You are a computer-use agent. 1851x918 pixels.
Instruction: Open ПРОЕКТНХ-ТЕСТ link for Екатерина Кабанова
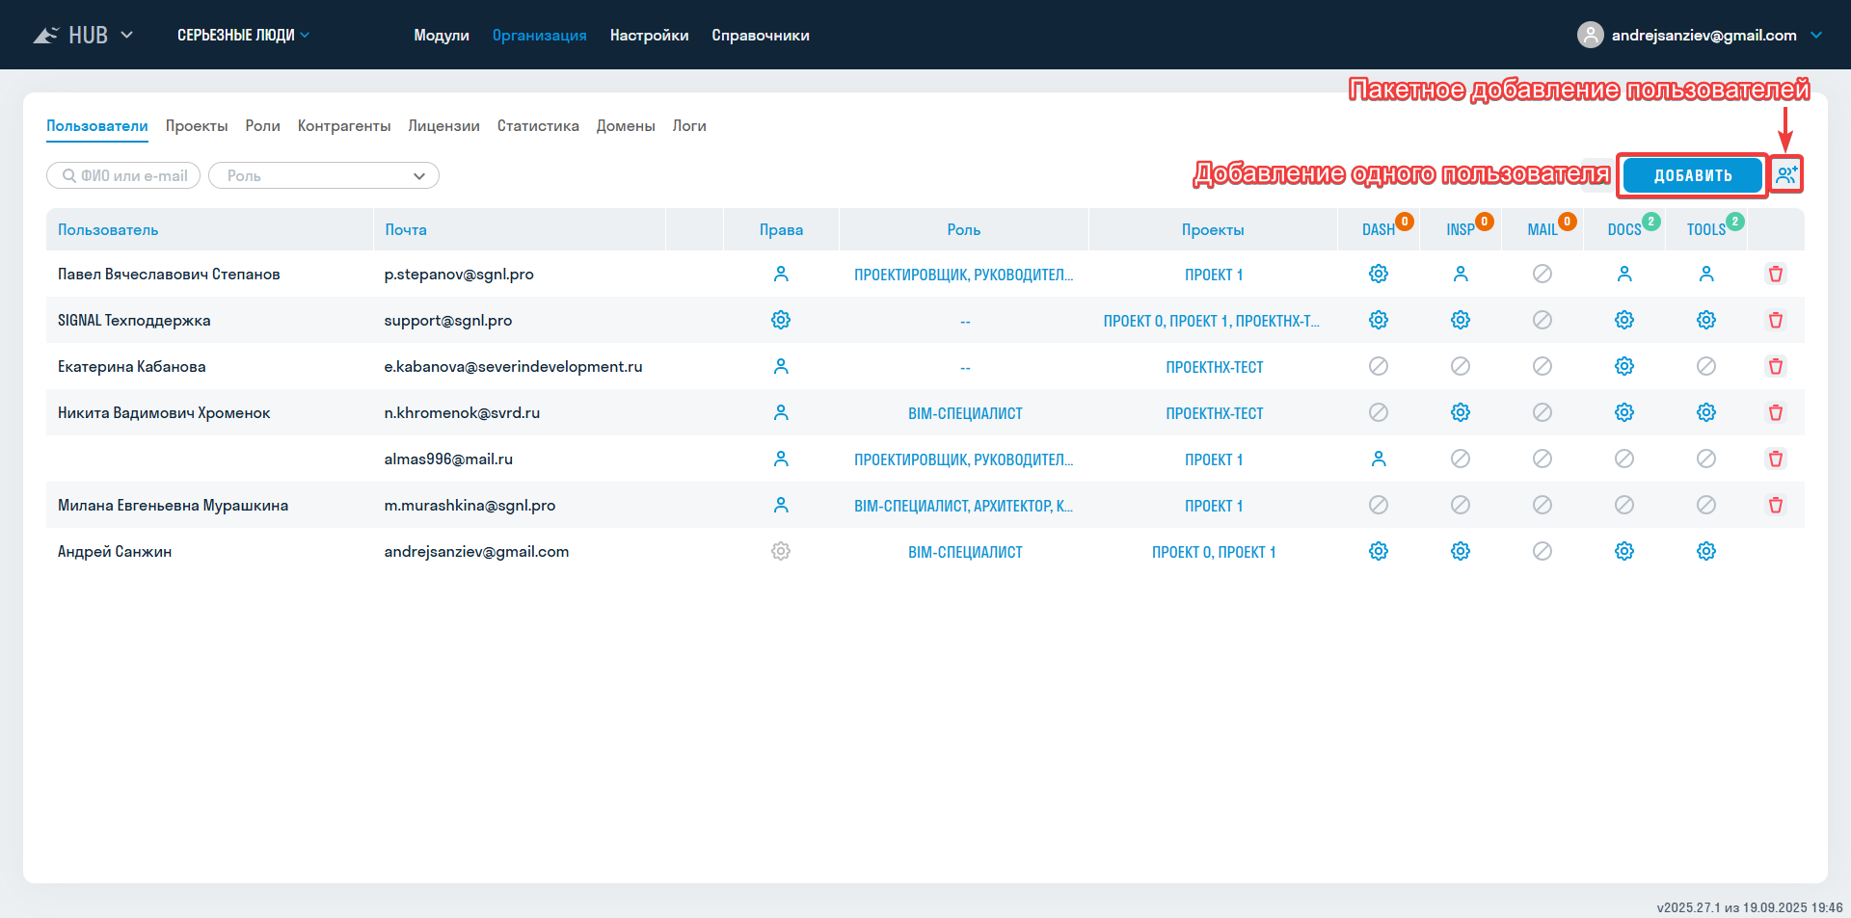tap(1213, 367)
